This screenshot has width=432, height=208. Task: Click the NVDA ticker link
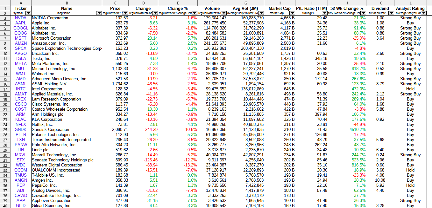[21, 18]
